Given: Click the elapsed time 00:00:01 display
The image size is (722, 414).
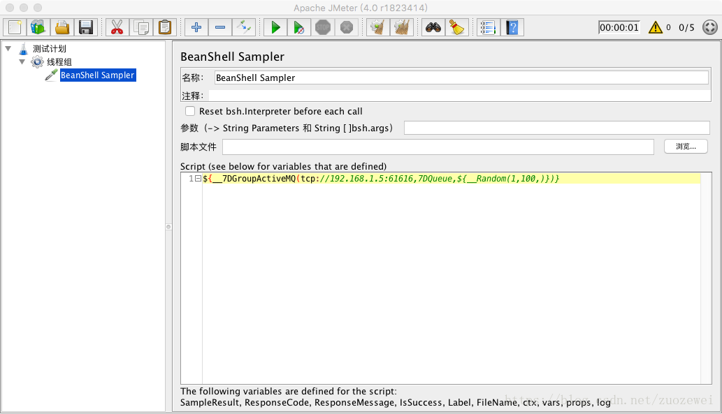Looking at the screenshot, I should tap(619, 28).
